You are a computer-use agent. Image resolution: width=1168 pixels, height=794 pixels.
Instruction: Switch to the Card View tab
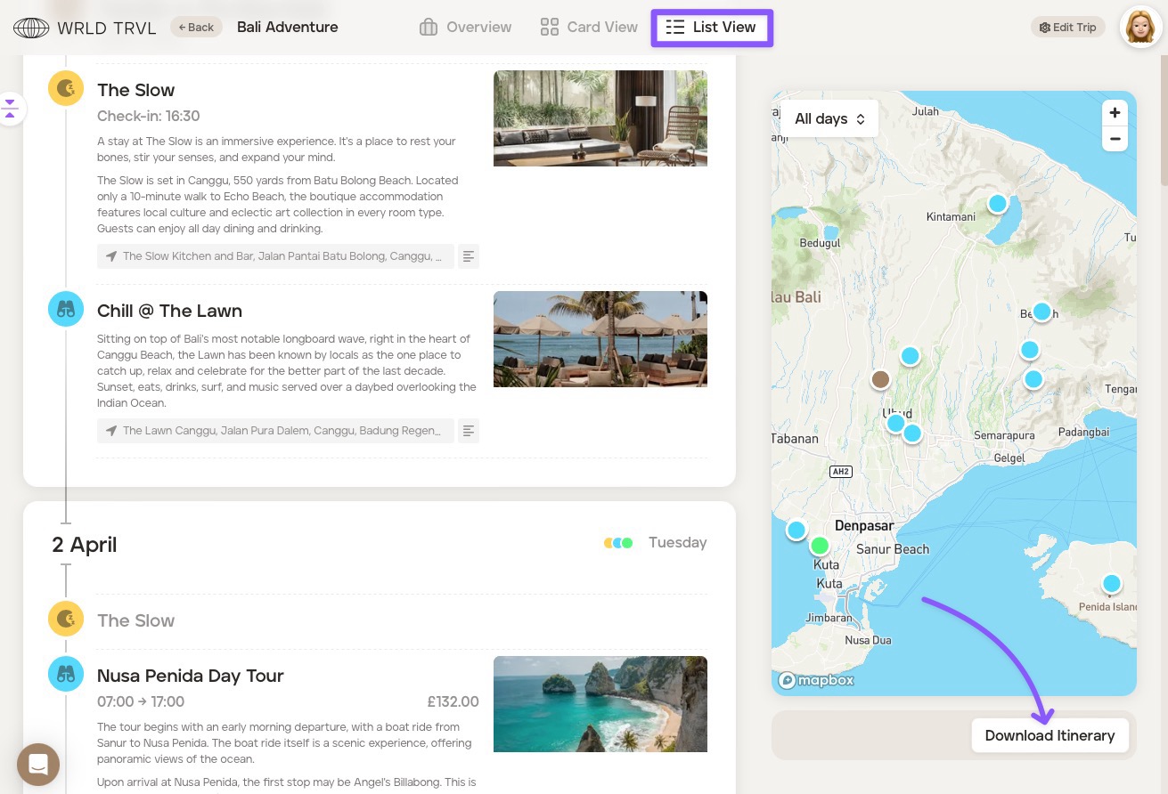[589, 28]
